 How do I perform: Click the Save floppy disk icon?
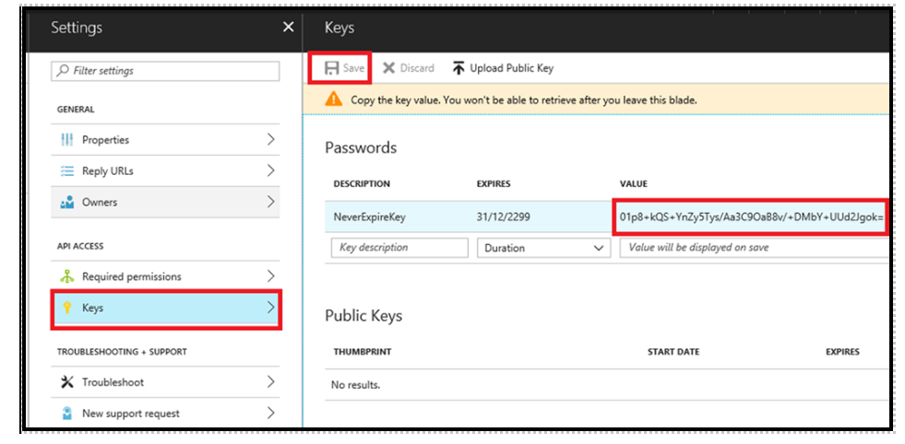point(331,68)
